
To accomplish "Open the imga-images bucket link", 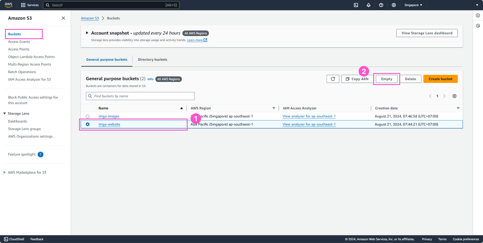I will (x=109, y=116).
